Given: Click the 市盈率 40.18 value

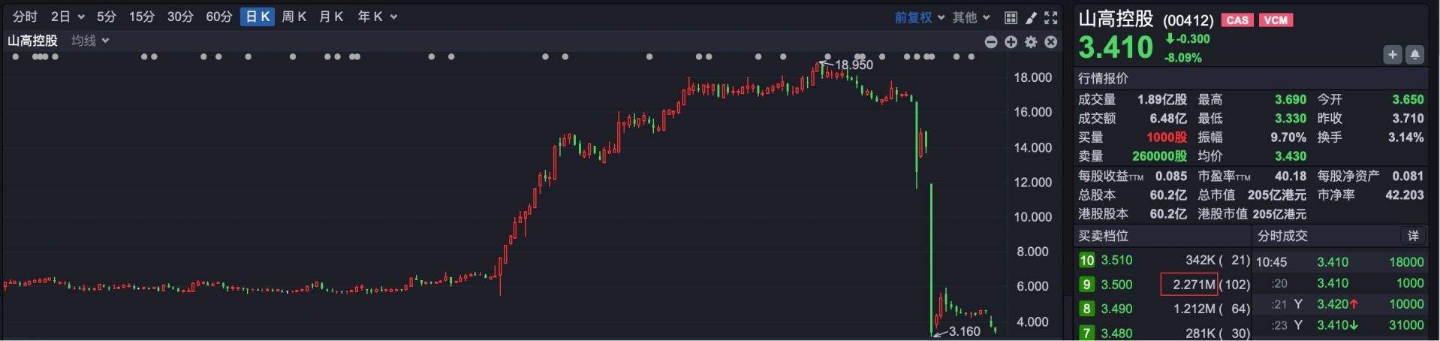Looking at the screenshot, I should 1291,176.
